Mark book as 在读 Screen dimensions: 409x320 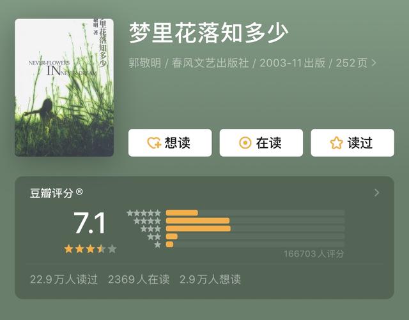pyautogui.click(x=261, y=143)
